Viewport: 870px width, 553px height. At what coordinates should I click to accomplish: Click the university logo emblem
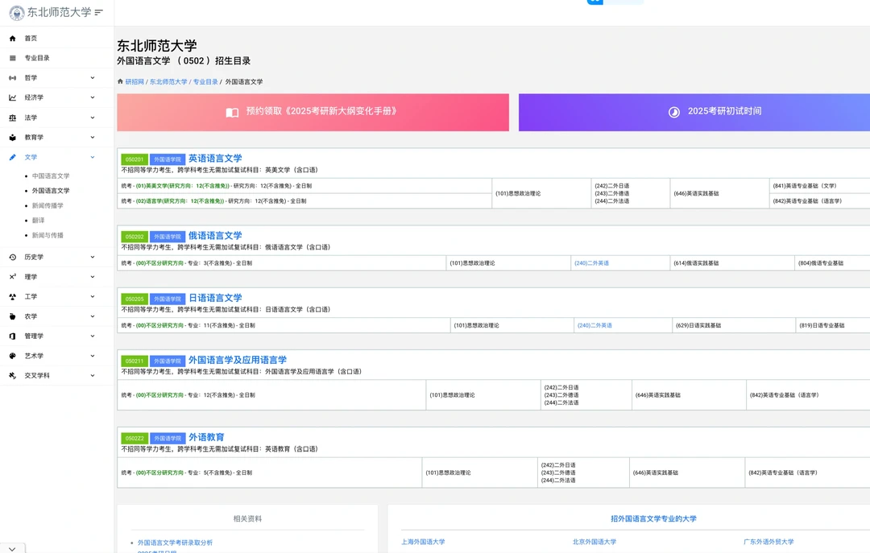17,13
